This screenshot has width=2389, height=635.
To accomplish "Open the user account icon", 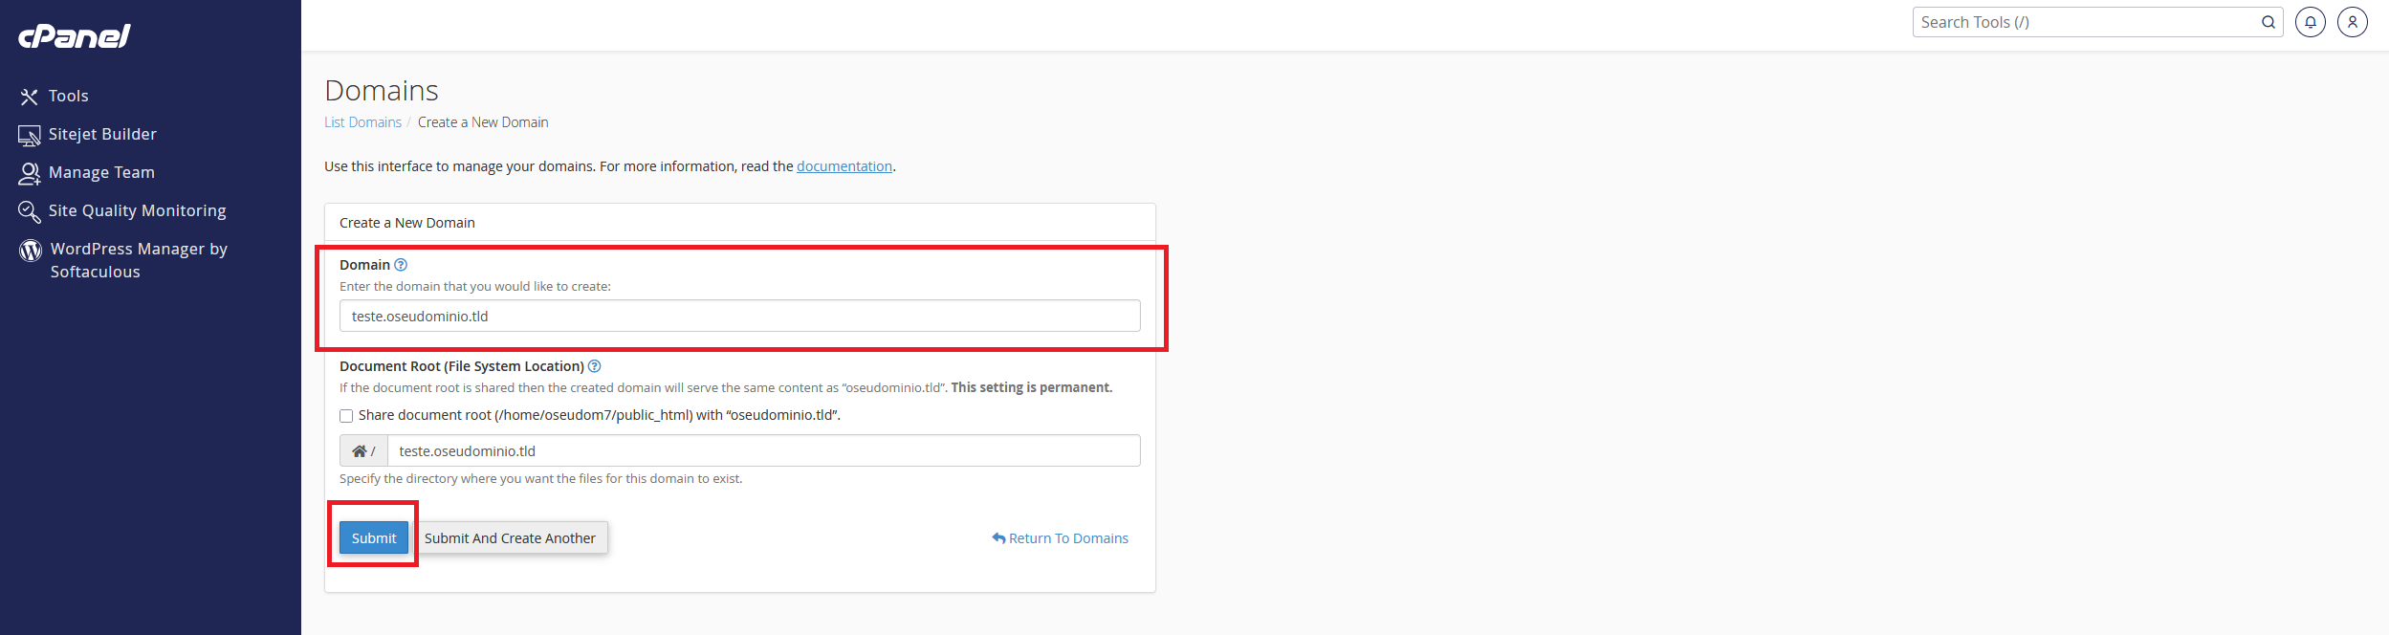I will click(2352, 22).
